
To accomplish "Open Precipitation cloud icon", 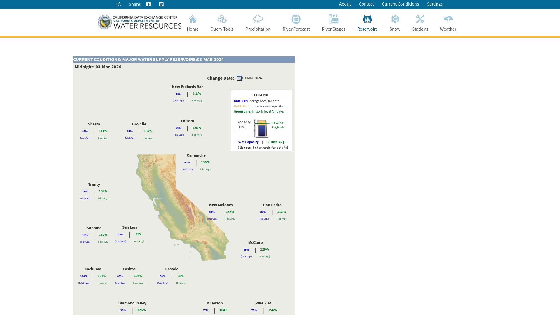I will 258,19.
